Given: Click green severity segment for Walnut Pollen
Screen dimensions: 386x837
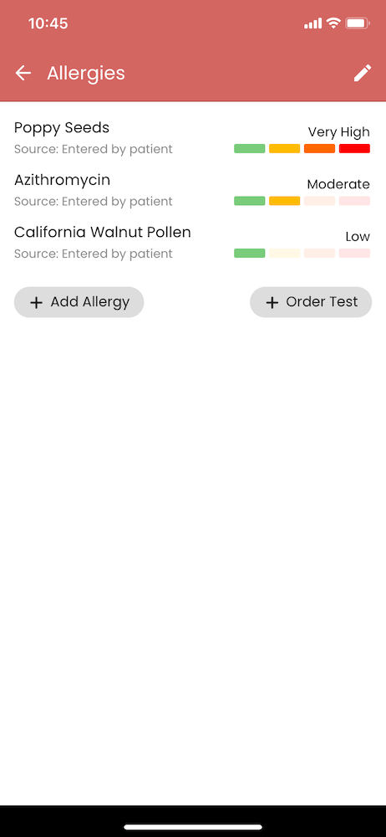Looking at the screenshot, I should click(250, 253).
